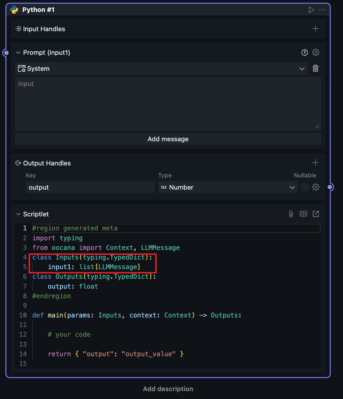Image resolution: width=343 pixels, height=399 pixels.
Task: Click the prompt Input text area
Action: [x=168, y=104]
